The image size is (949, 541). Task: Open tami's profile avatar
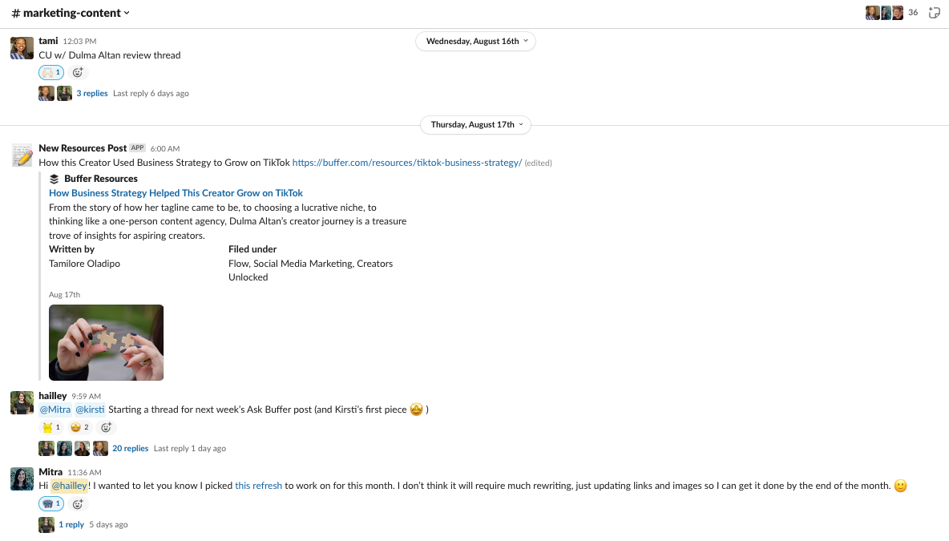pyautogui.click(x=22, y=47)
